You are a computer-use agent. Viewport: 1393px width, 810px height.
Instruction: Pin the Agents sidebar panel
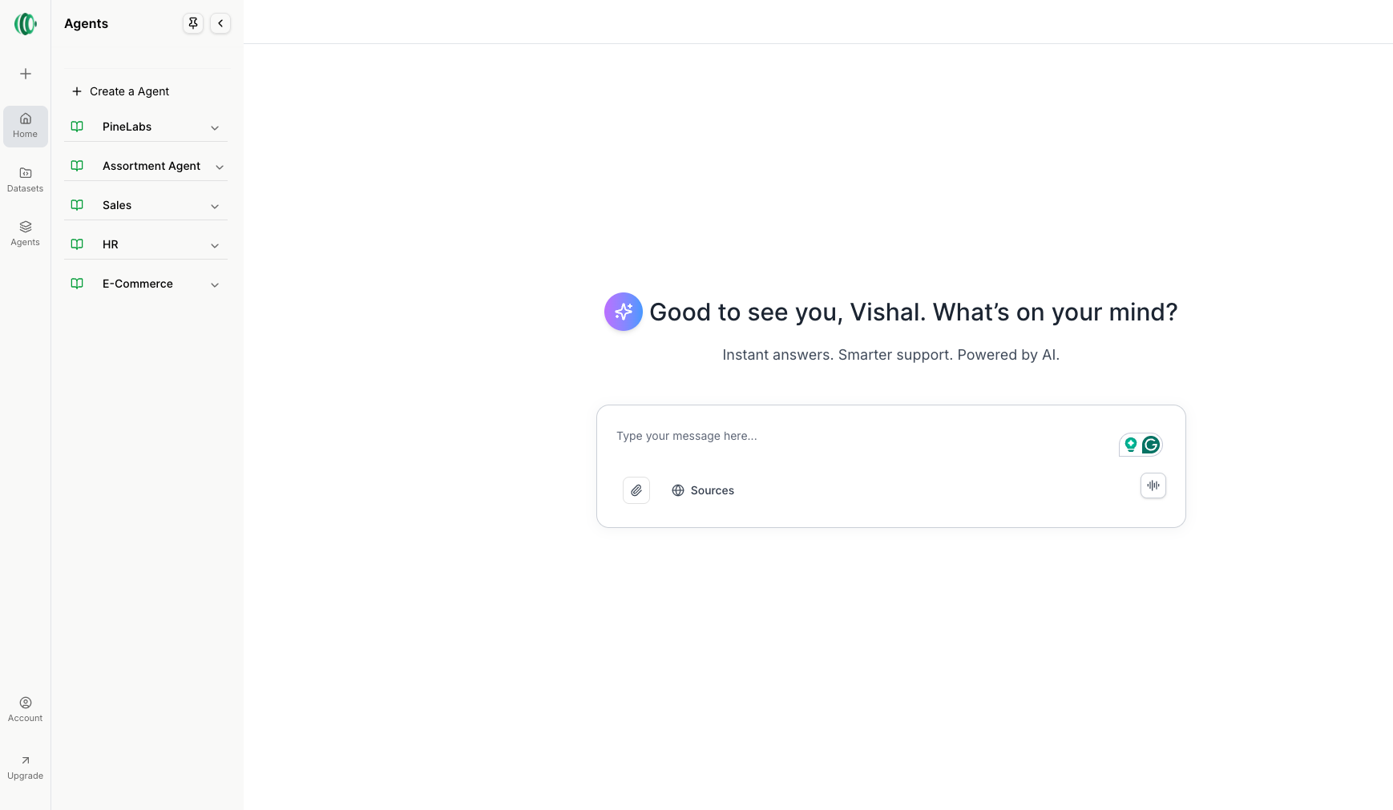(x=193, y=23)
